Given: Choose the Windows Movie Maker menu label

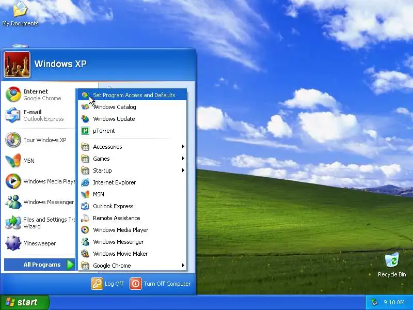Looking at the screenshot, I should (x=120, y=254).
